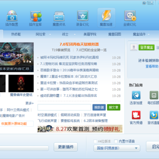The image size is (159, 159).
Task: Switch to the 阿拉索 tab
Action: click(41, 34)
